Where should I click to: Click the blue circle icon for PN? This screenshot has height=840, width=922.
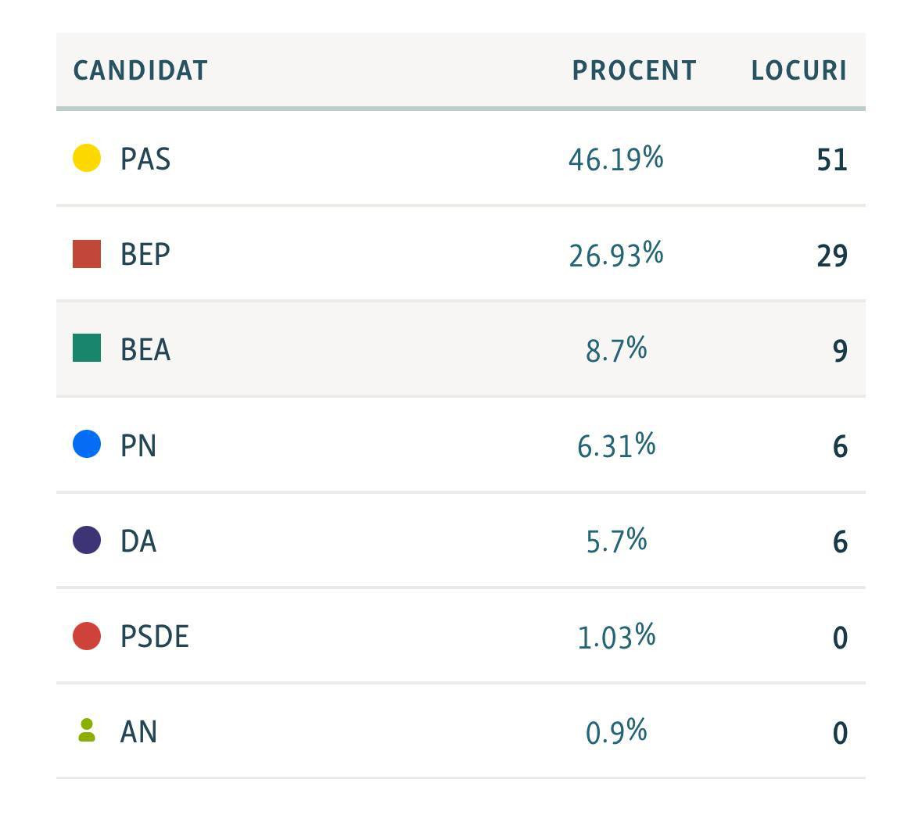pos(87,444)
